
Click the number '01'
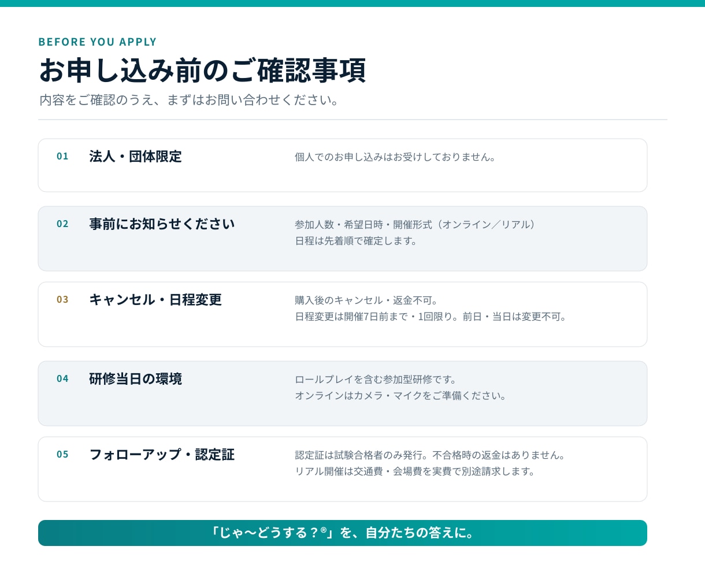(62, 156)
